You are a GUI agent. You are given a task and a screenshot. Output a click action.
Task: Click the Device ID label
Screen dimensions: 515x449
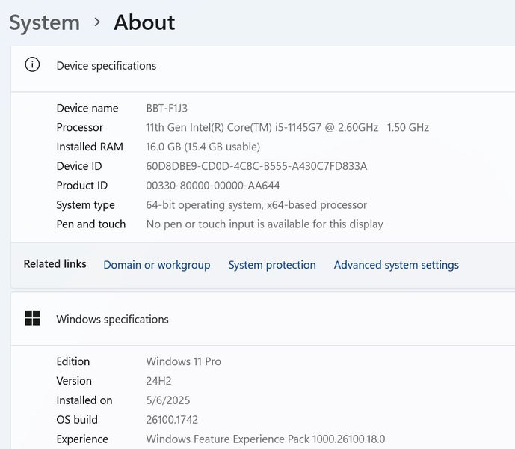(79, 166)
